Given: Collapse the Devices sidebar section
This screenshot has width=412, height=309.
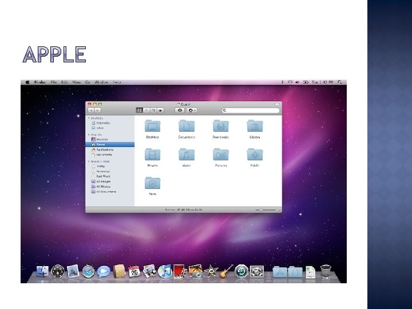Looking at the screenshot, I should coord(89,118).
